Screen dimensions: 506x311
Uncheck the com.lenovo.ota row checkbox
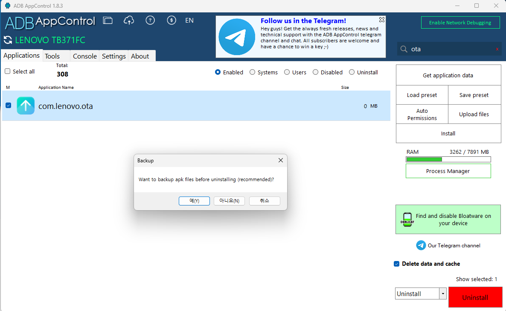[x=9, y=106]
